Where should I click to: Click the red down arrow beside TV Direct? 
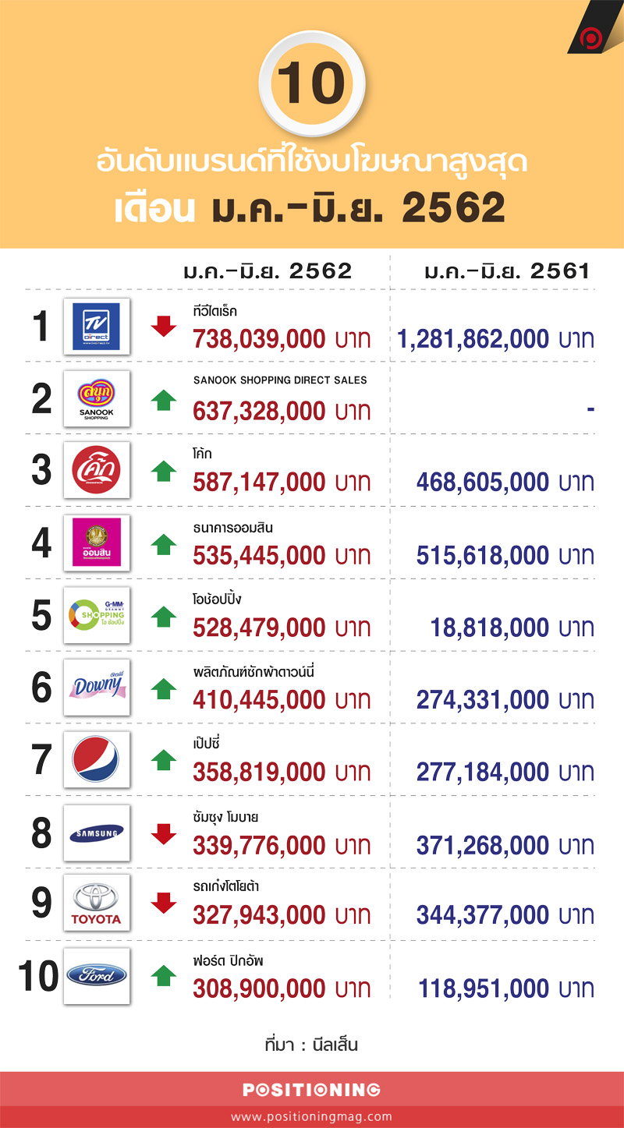tap(164, 327)
